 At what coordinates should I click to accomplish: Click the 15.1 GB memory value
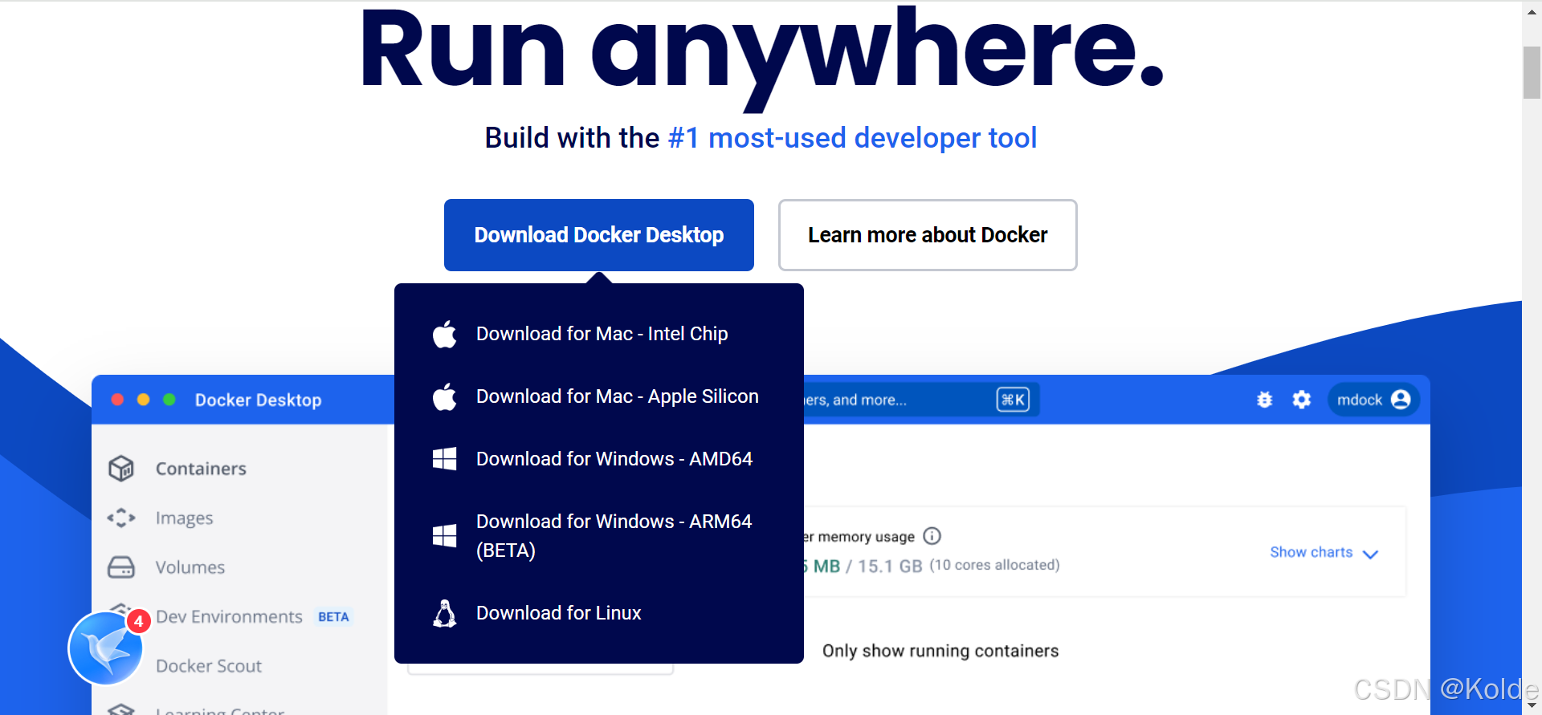[x=890, y=567]
